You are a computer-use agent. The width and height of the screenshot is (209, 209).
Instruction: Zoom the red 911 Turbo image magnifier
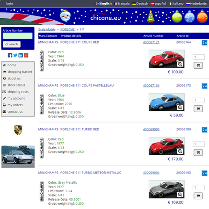pos(180,151)
